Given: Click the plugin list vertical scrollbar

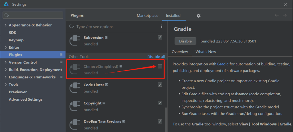Looking at the screenshot, I should point(166,119).
